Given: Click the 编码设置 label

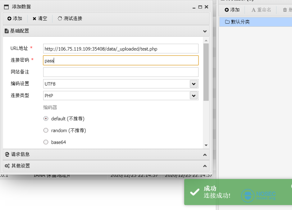Looking at the screenshot, I should (x=20, y=84).
